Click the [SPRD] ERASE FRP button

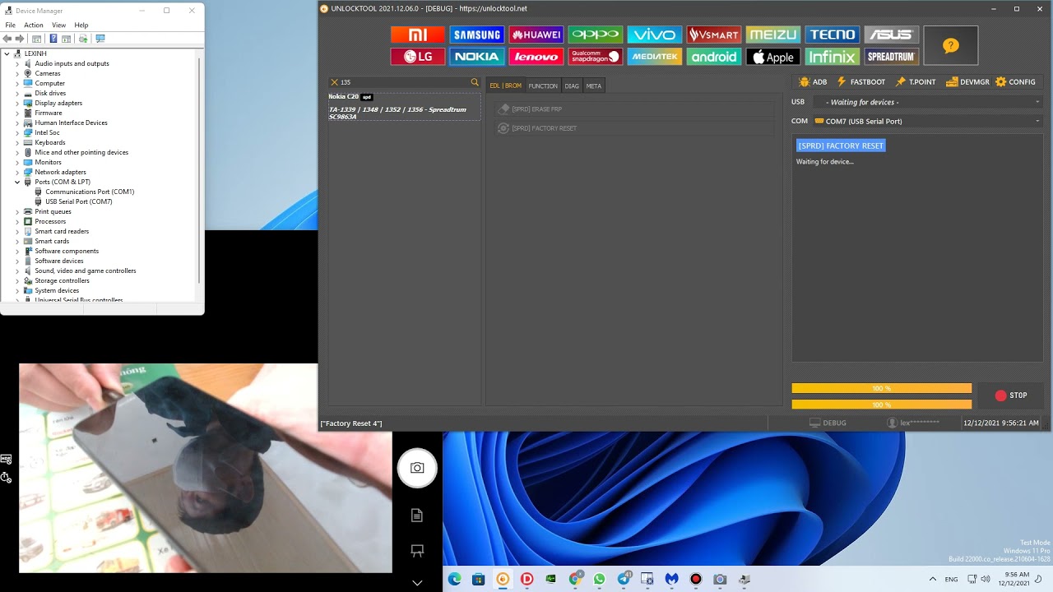coord(633,109)
